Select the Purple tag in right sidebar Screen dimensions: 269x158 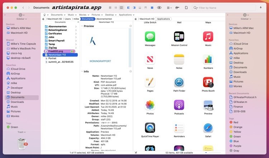(x=235, y=146)
